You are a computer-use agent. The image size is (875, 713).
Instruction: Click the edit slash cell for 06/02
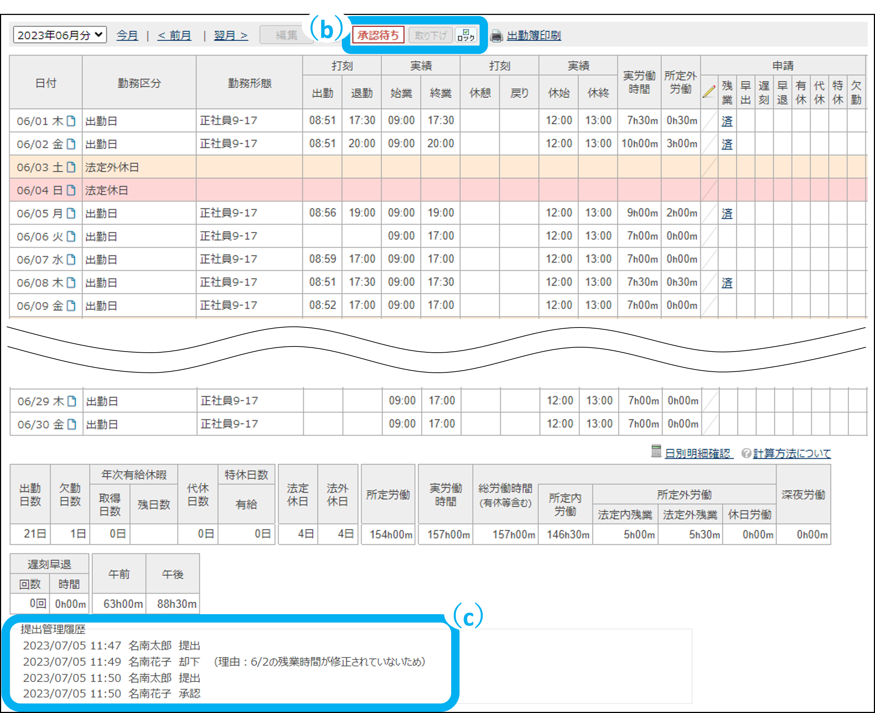point(709,144)
